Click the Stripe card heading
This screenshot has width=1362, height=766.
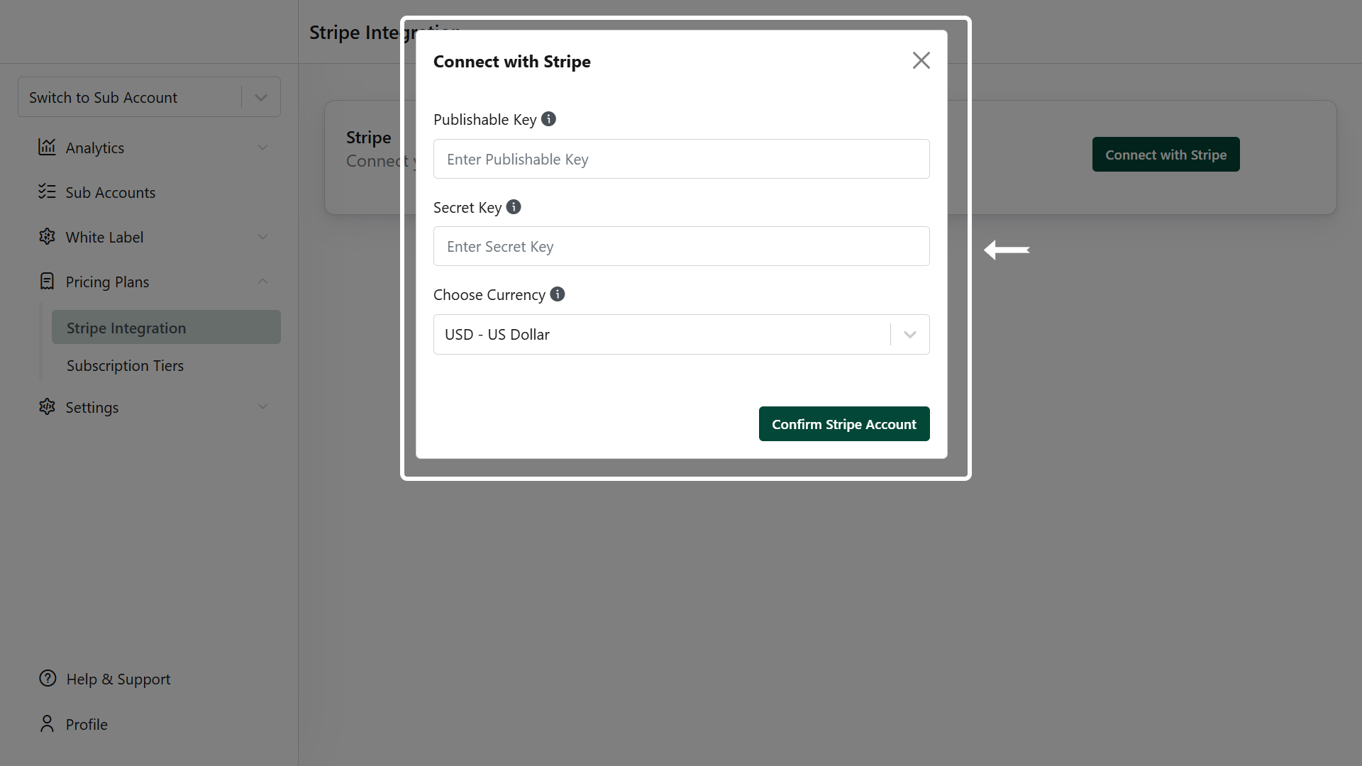point(368,137)
